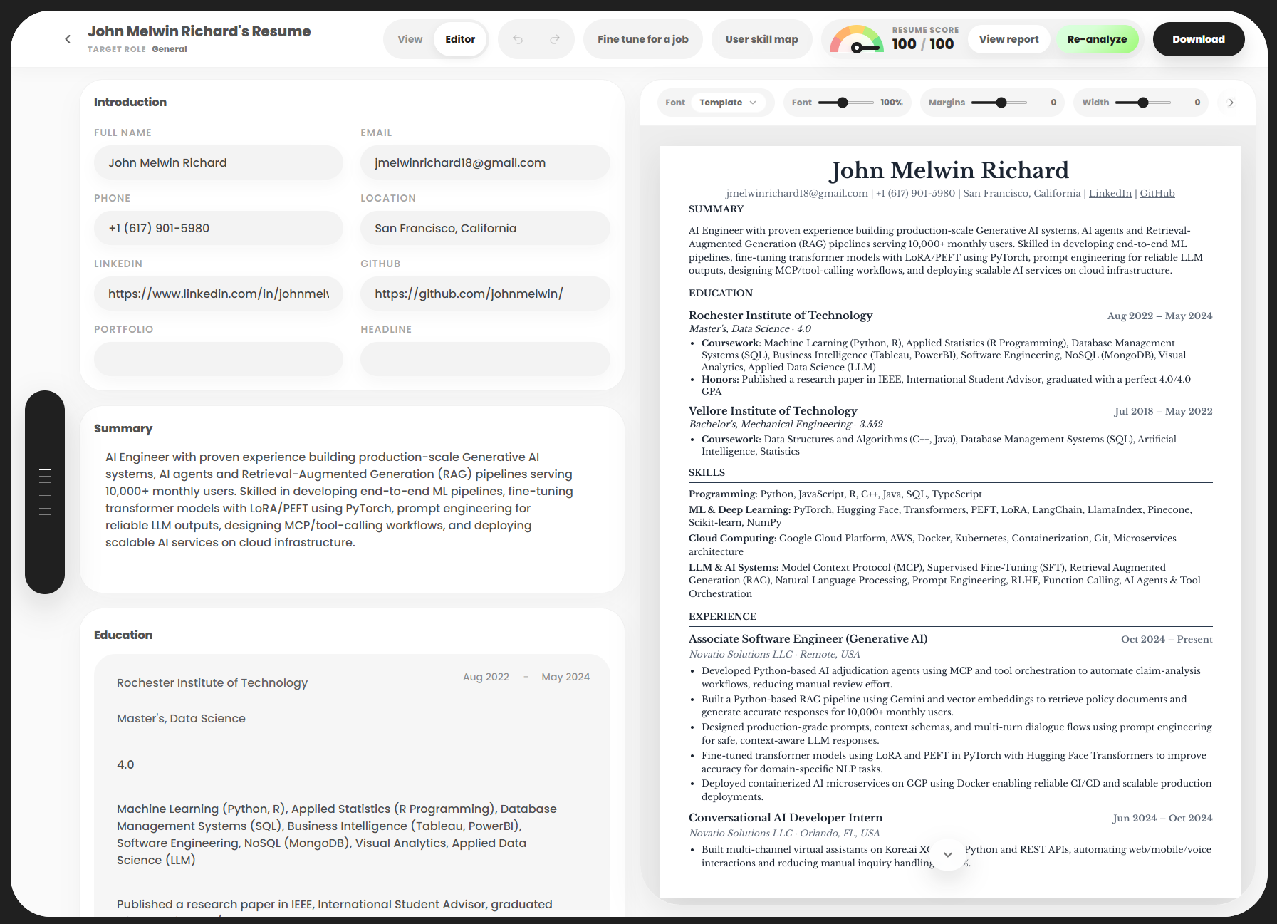Screen dimensions: 1277x924
Task: Click the Location input field
Action: (485, 228)
